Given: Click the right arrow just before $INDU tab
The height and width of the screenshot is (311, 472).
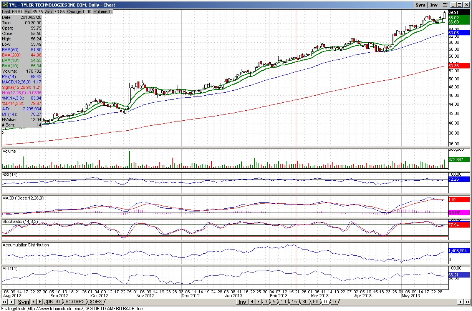Looking at the screenshot, I should click(x=40, y=302).
